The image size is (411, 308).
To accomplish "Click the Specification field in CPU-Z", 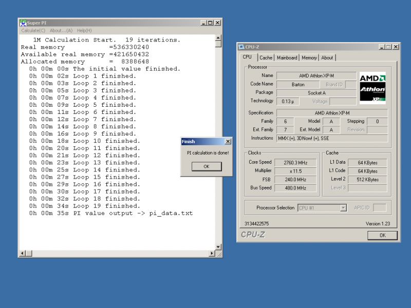I will pyautogui.click(x=332, y=113).
